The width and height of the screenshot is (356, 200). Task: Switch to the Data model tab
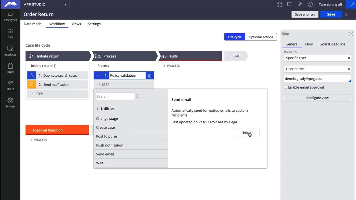click(x=33, y=24)
